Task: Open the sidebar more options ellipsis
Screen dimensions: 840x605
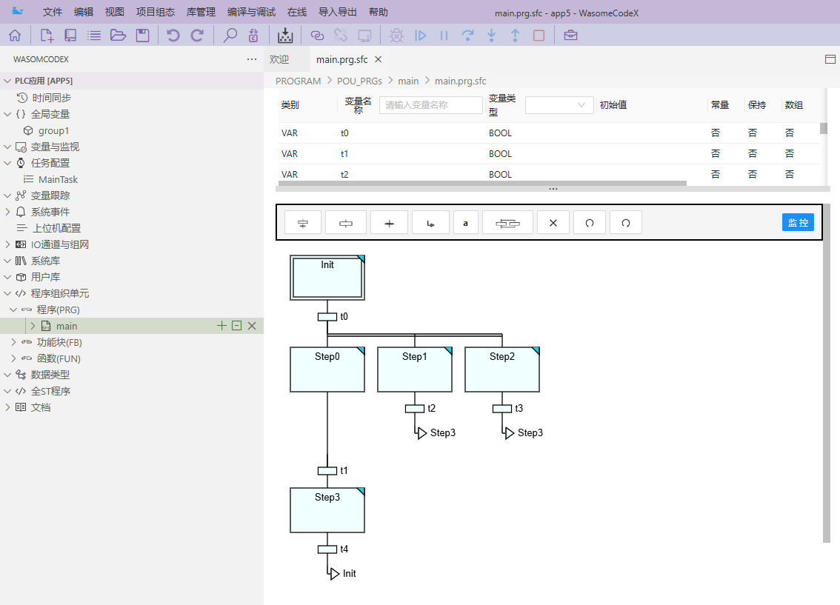Action: [x=252, y=59]
